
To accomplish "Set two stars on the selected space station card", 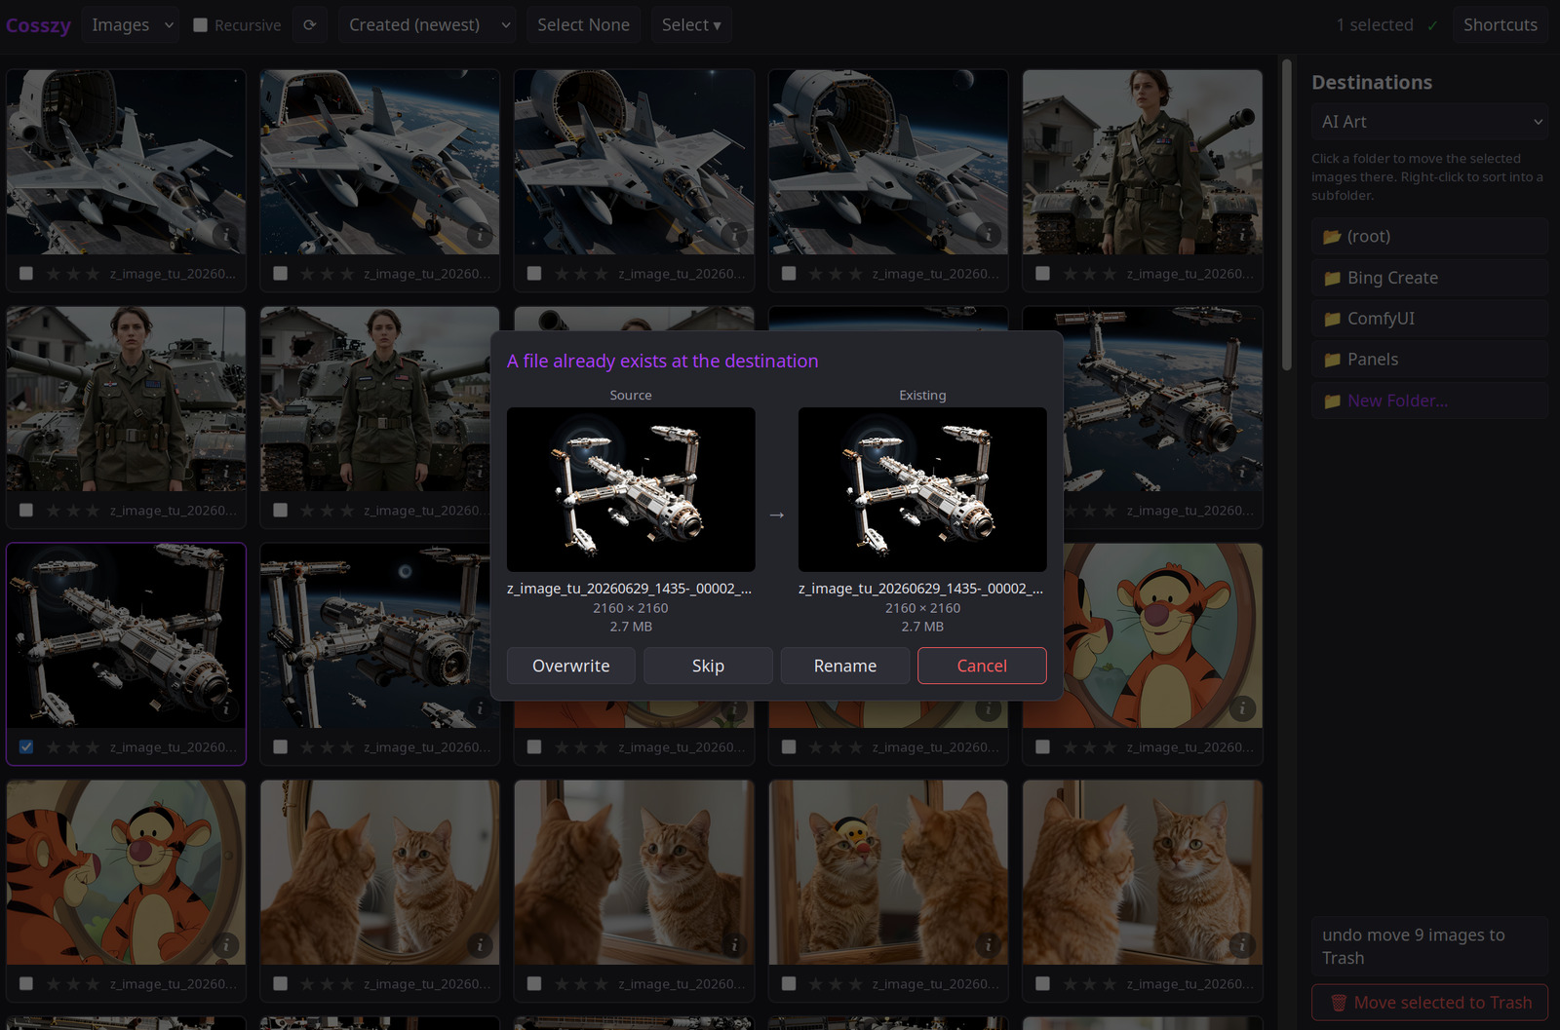I will click(x=73, y=747).
